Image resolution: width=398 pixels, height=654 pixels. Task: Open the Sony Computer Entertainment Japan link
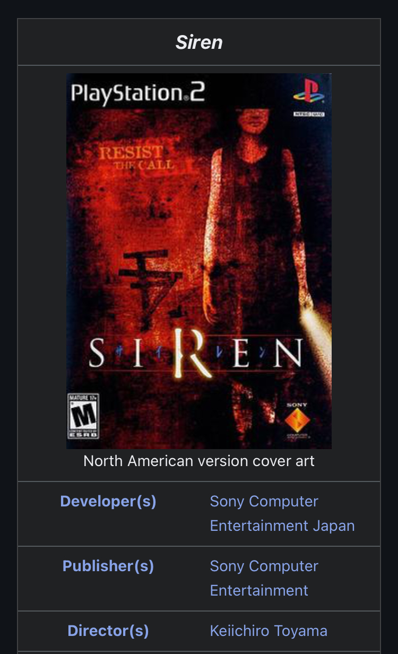coord(282,513)
